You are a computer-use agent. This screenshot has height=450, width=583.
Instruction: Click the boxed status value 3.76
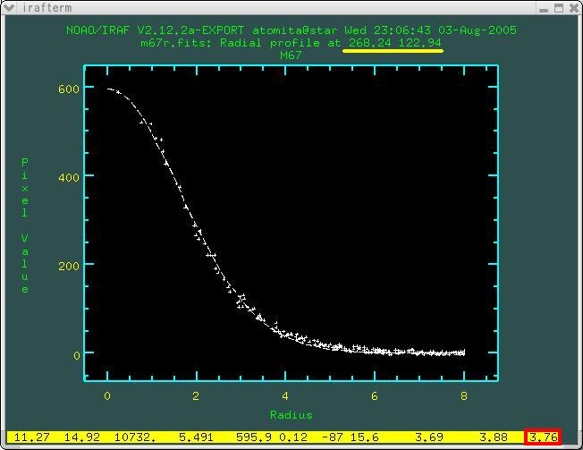544,437
